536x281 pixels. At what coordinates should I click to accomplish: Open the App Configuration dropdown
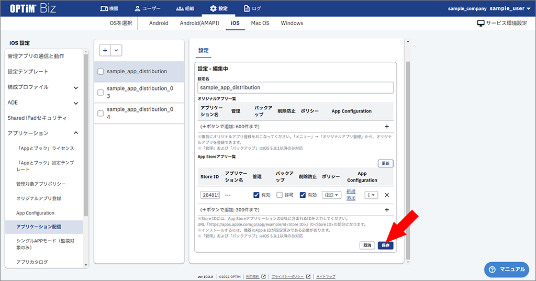[x=371, y=195]
